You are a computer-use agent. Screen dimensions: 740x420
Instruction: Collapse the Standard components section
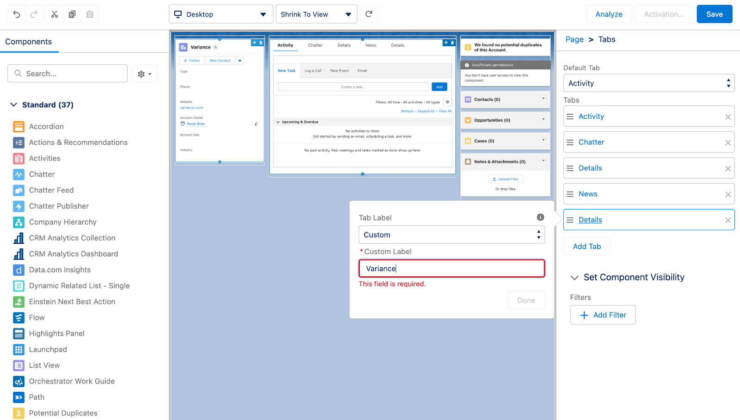14,105
